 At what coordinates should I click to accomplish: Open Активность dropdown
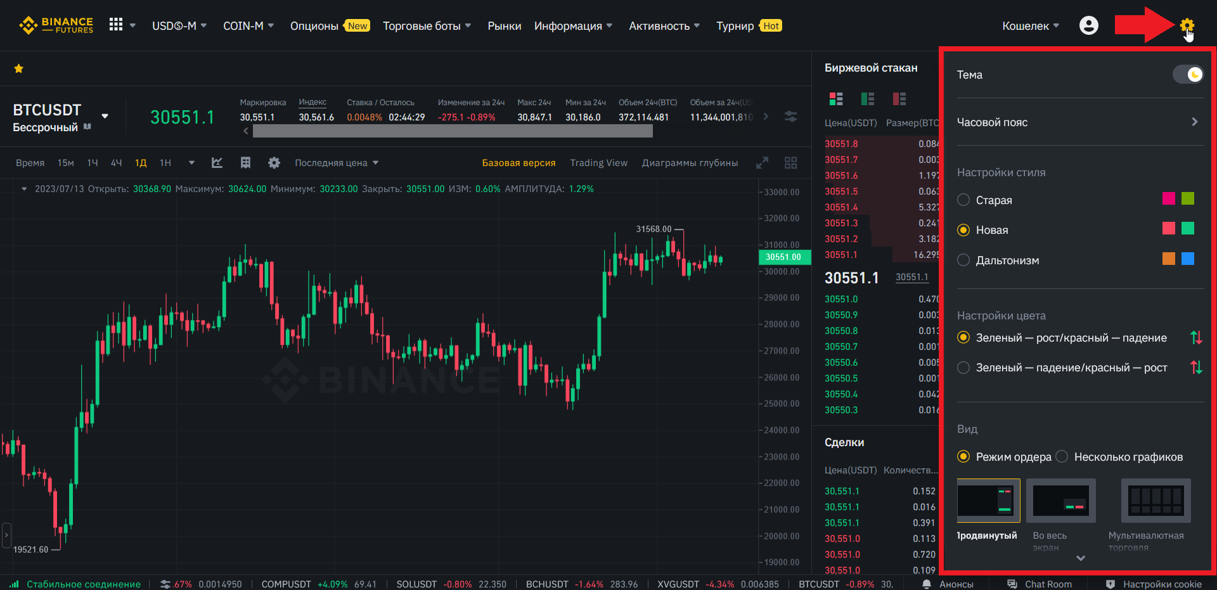click(664, 26)
